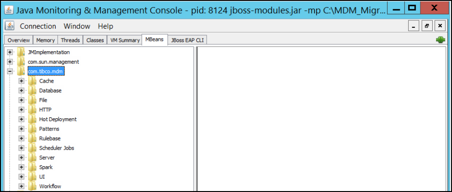Screen dimensions: 452x192
Task: Expand the UI node
Action: click(21, 177)
